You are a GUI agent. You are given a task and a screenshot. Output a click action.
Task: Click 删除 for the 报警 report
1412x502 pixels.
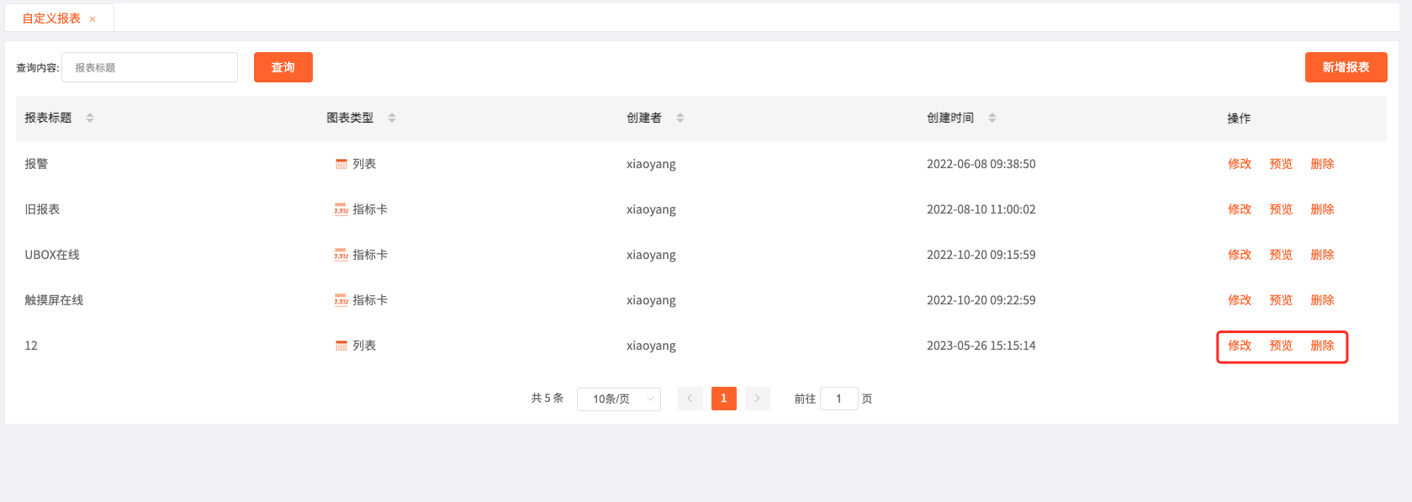(1322, 164)
